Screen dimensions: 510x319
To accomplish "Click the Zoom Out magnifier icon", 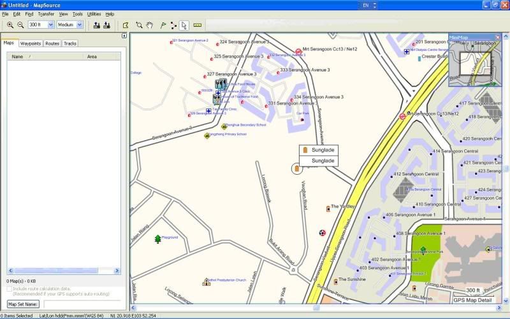I will (x=20, y=25).
